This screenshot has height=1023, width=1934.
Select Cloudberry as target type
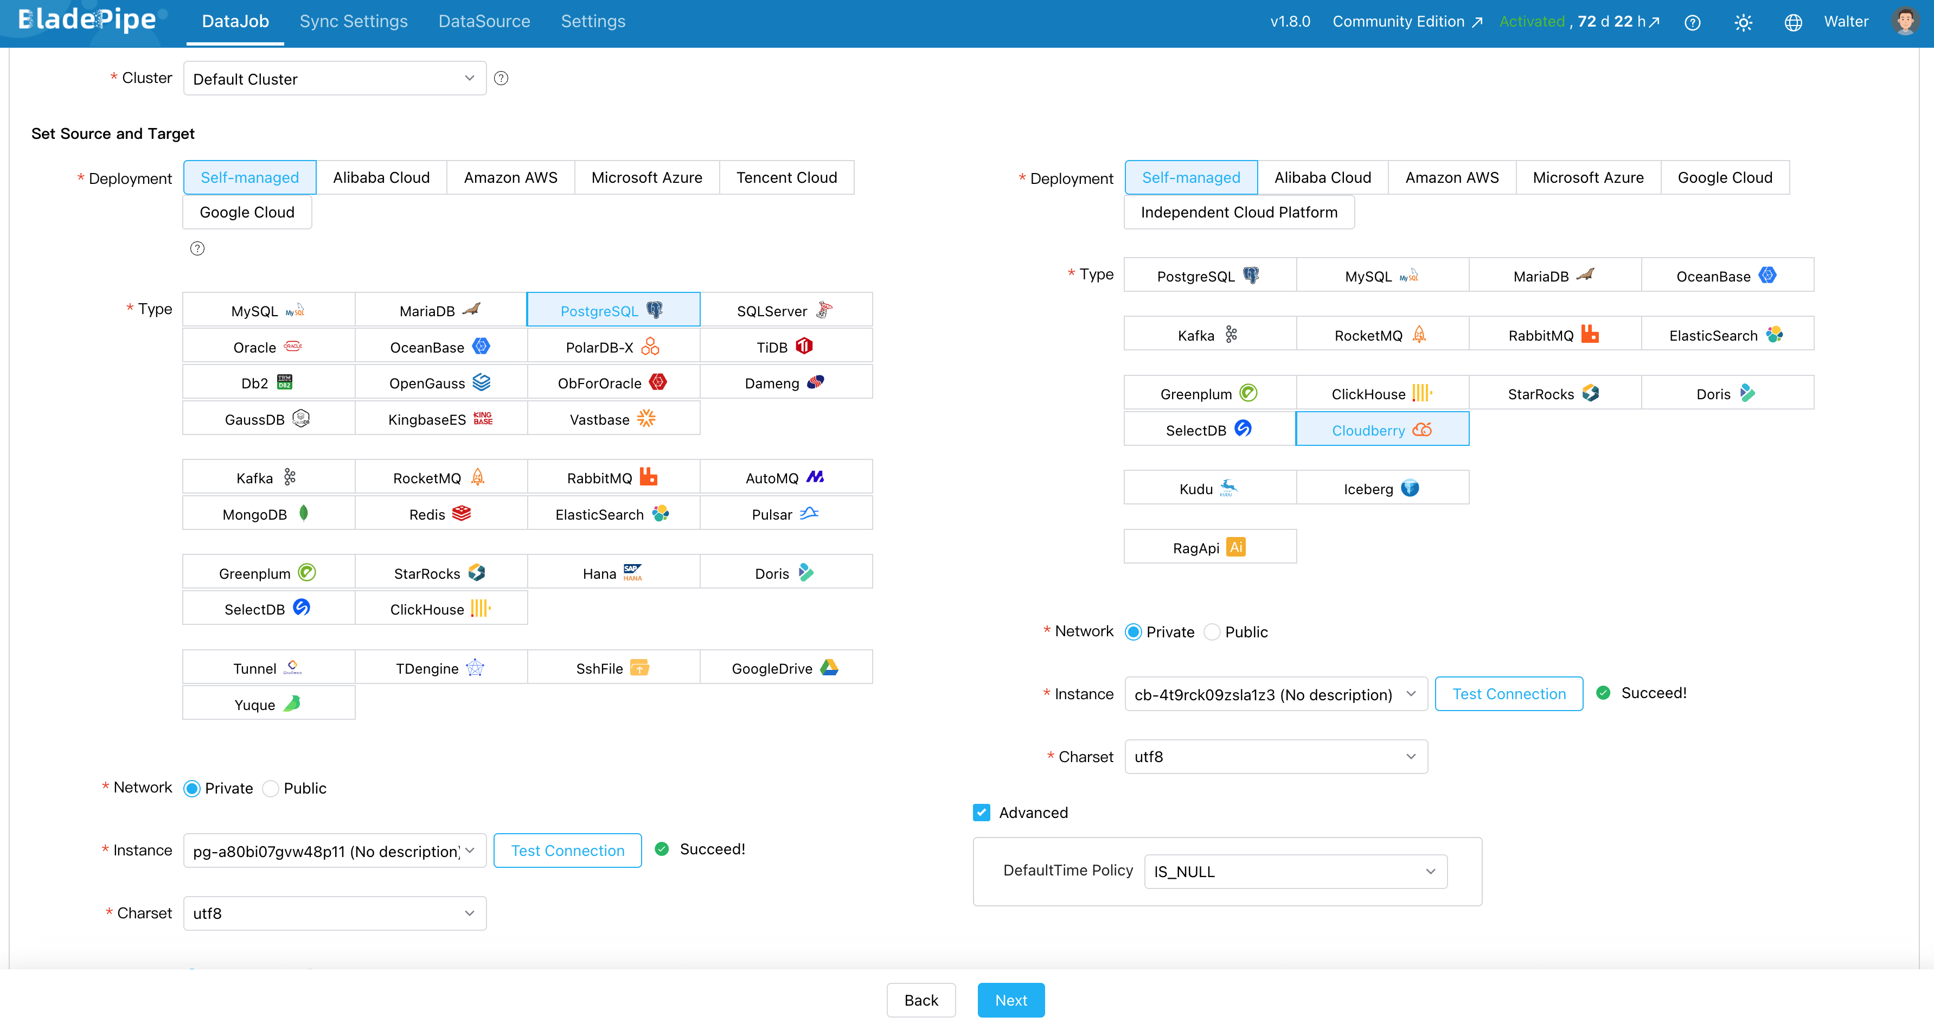tap(1382, 429)
